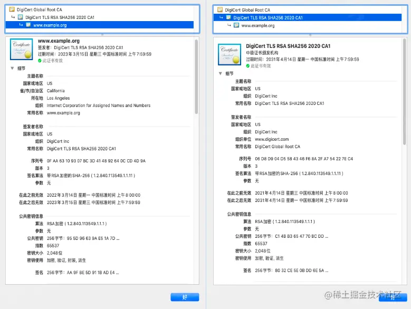Click serial number 06 D8 D9 04 D5 58
The width and height of the screenshot is (411, 309).
pyautogui.click(x=304, y=159)
